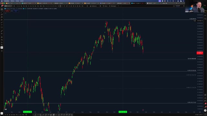Toggle stay-in-drawing-mode pencil lock
207x116 pixels.
pos(2,40)
